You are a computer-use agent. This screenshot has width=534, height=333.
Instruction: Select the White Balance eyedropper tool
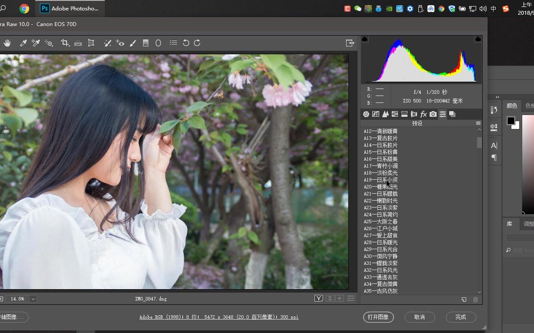click(x=23, y=43)
